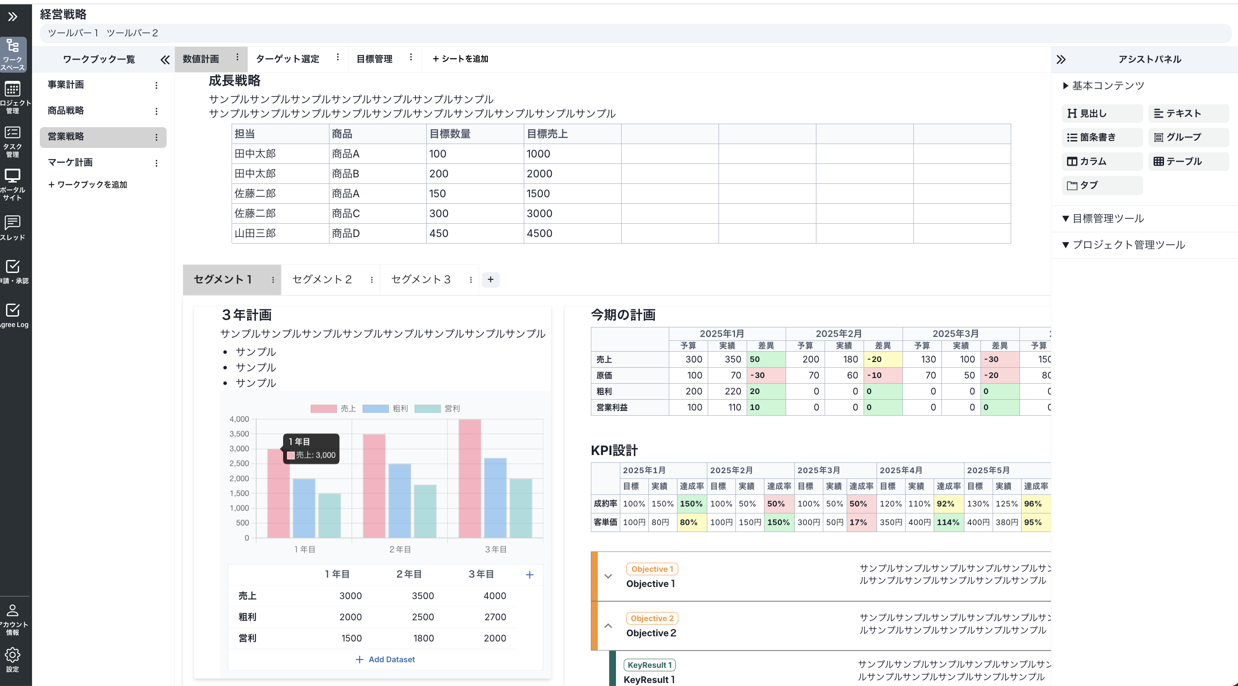Toggle 営利 series via teal legend swatch
This screenshot has width=1238, height=686.
click(x=427, y=408)
